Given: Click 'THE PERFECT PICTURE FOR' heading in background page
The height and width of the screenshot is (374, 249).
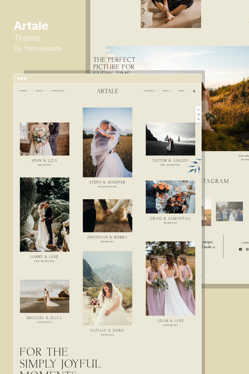Looking at the screenshot, I should pyautogui.click(x=114, y=63).
